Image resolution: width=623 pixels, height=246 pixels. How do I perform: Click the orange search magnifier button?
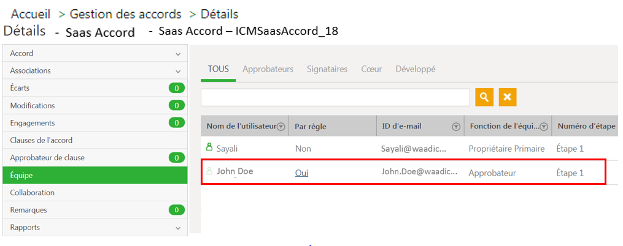pos(484,97)
